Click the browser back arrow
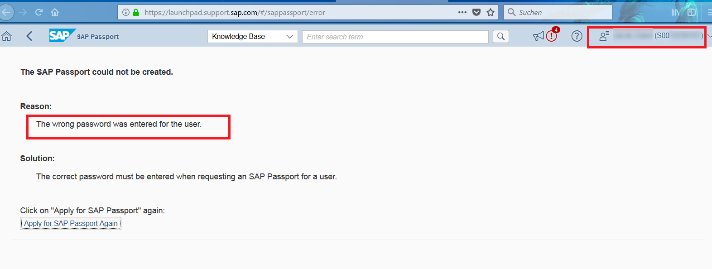The height and width of the screenshot is (269, 712). point(6,12)
